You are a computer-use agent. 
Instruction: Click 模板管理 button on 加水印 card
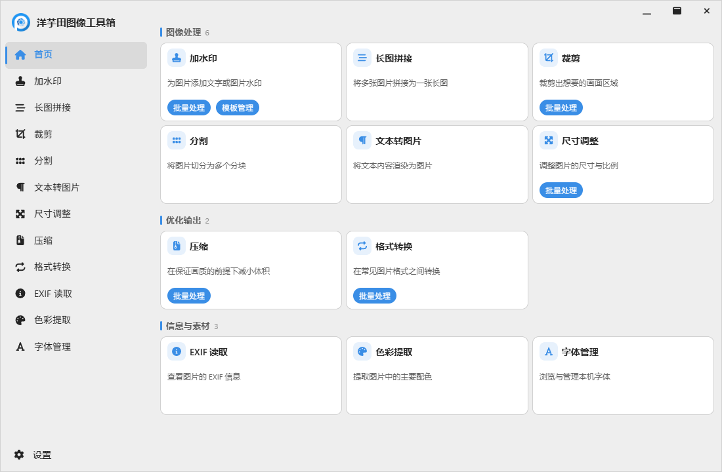click(238, 108)
